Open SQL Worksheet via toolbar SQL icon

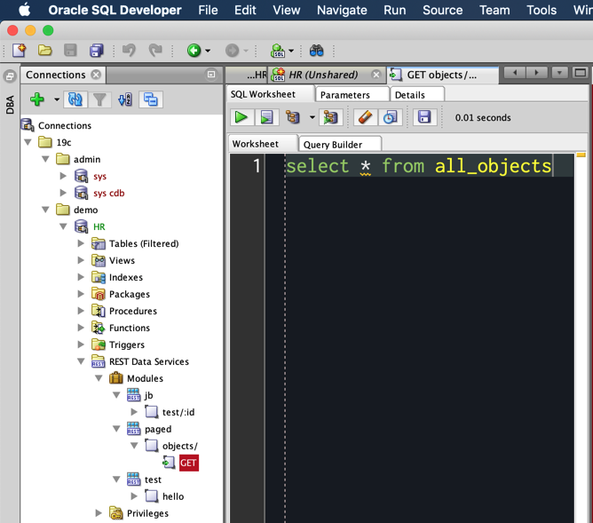click(278, 51)
